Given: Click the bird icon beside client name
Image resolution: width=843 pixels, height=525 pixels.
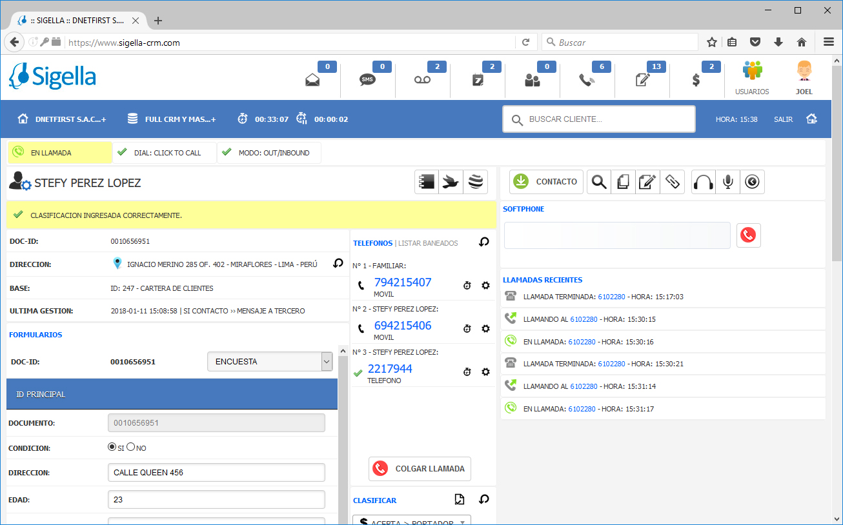Looking at the screenshot, I should [x=451, y=183].
